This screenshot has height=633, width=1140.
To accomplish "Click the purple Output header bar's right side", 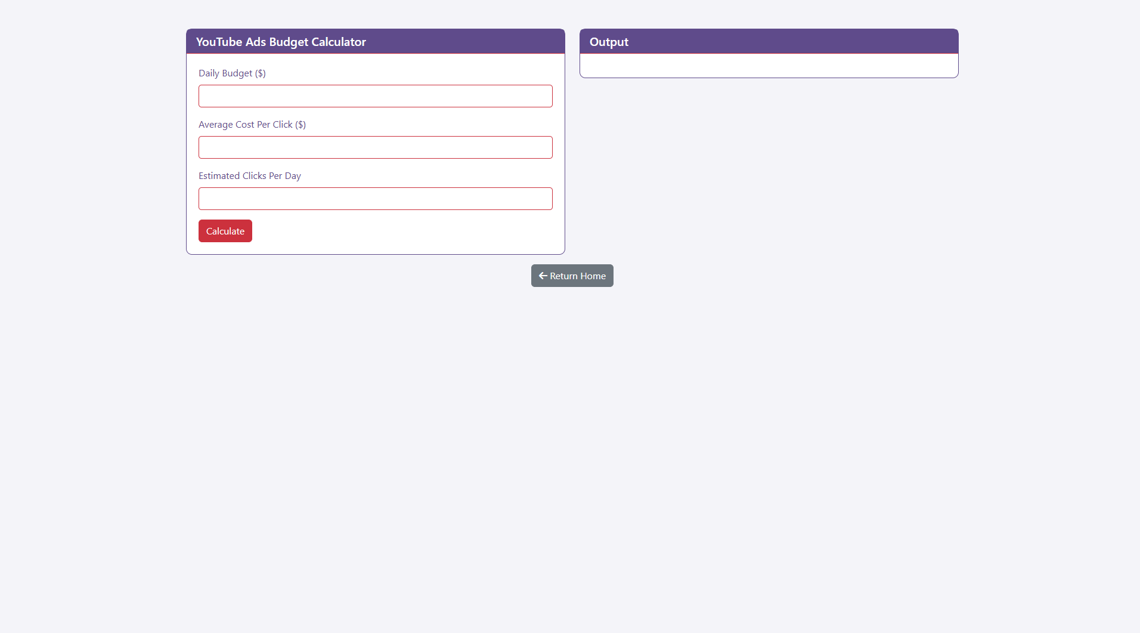I will (x=894, y=42).
